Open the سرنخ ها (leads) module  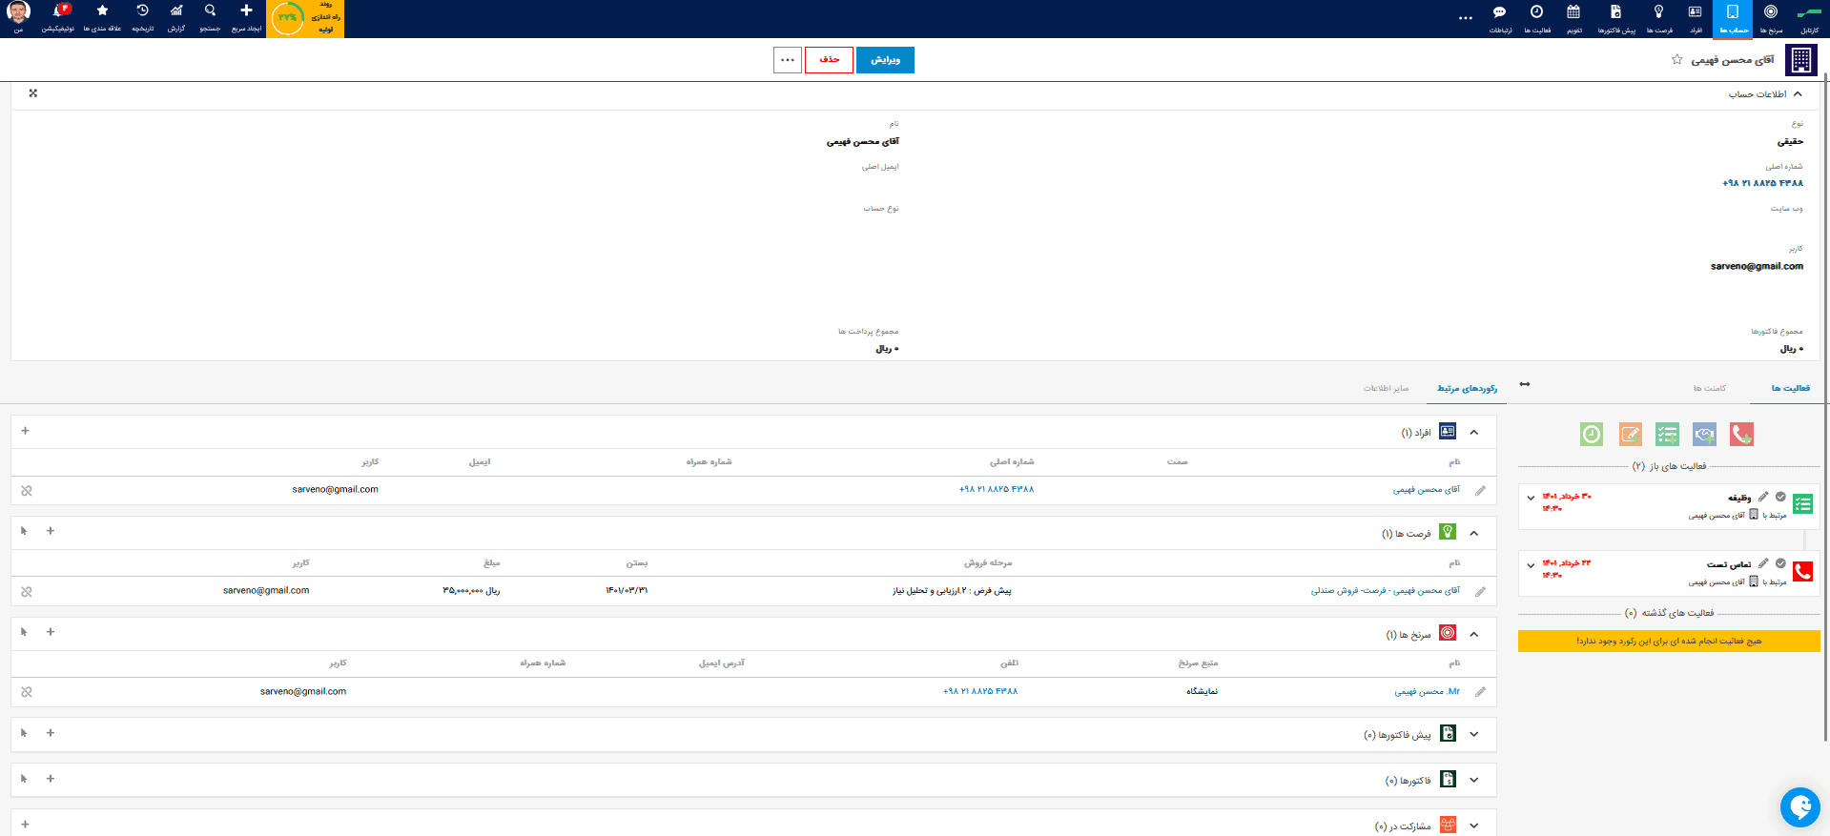click(1771, 18)
